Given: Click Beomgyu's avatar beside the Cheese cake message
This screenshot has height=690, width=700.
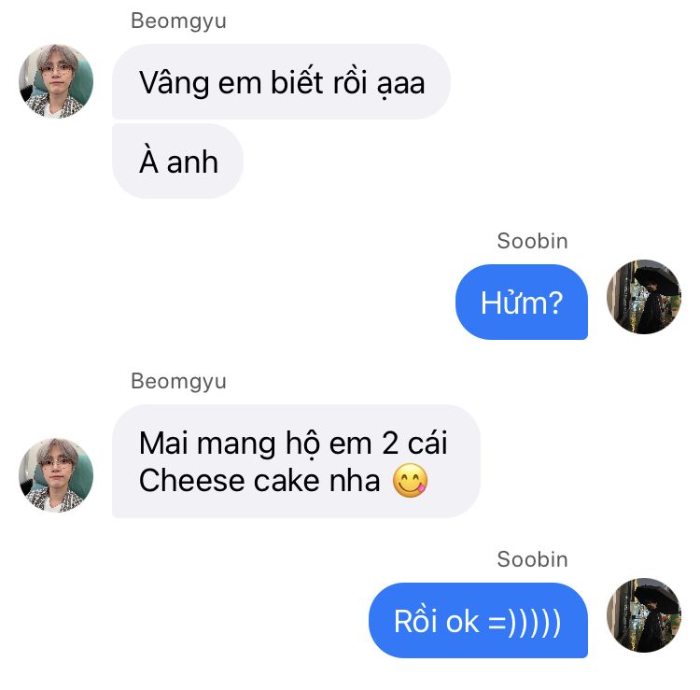Looking at the screenshot, I should tap(56, 475).
